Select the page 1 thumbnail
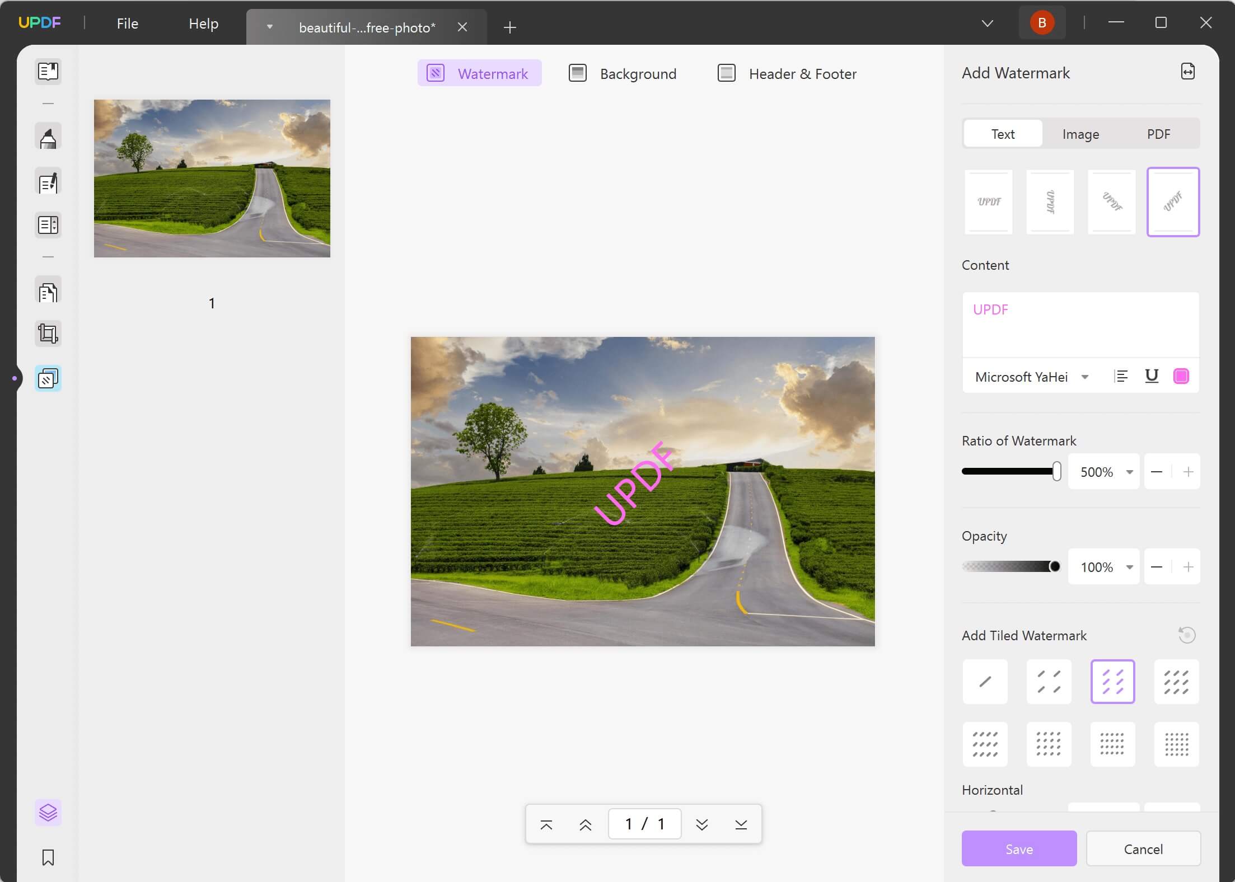Screen dimensions: 1235x882 pos(212,178)
